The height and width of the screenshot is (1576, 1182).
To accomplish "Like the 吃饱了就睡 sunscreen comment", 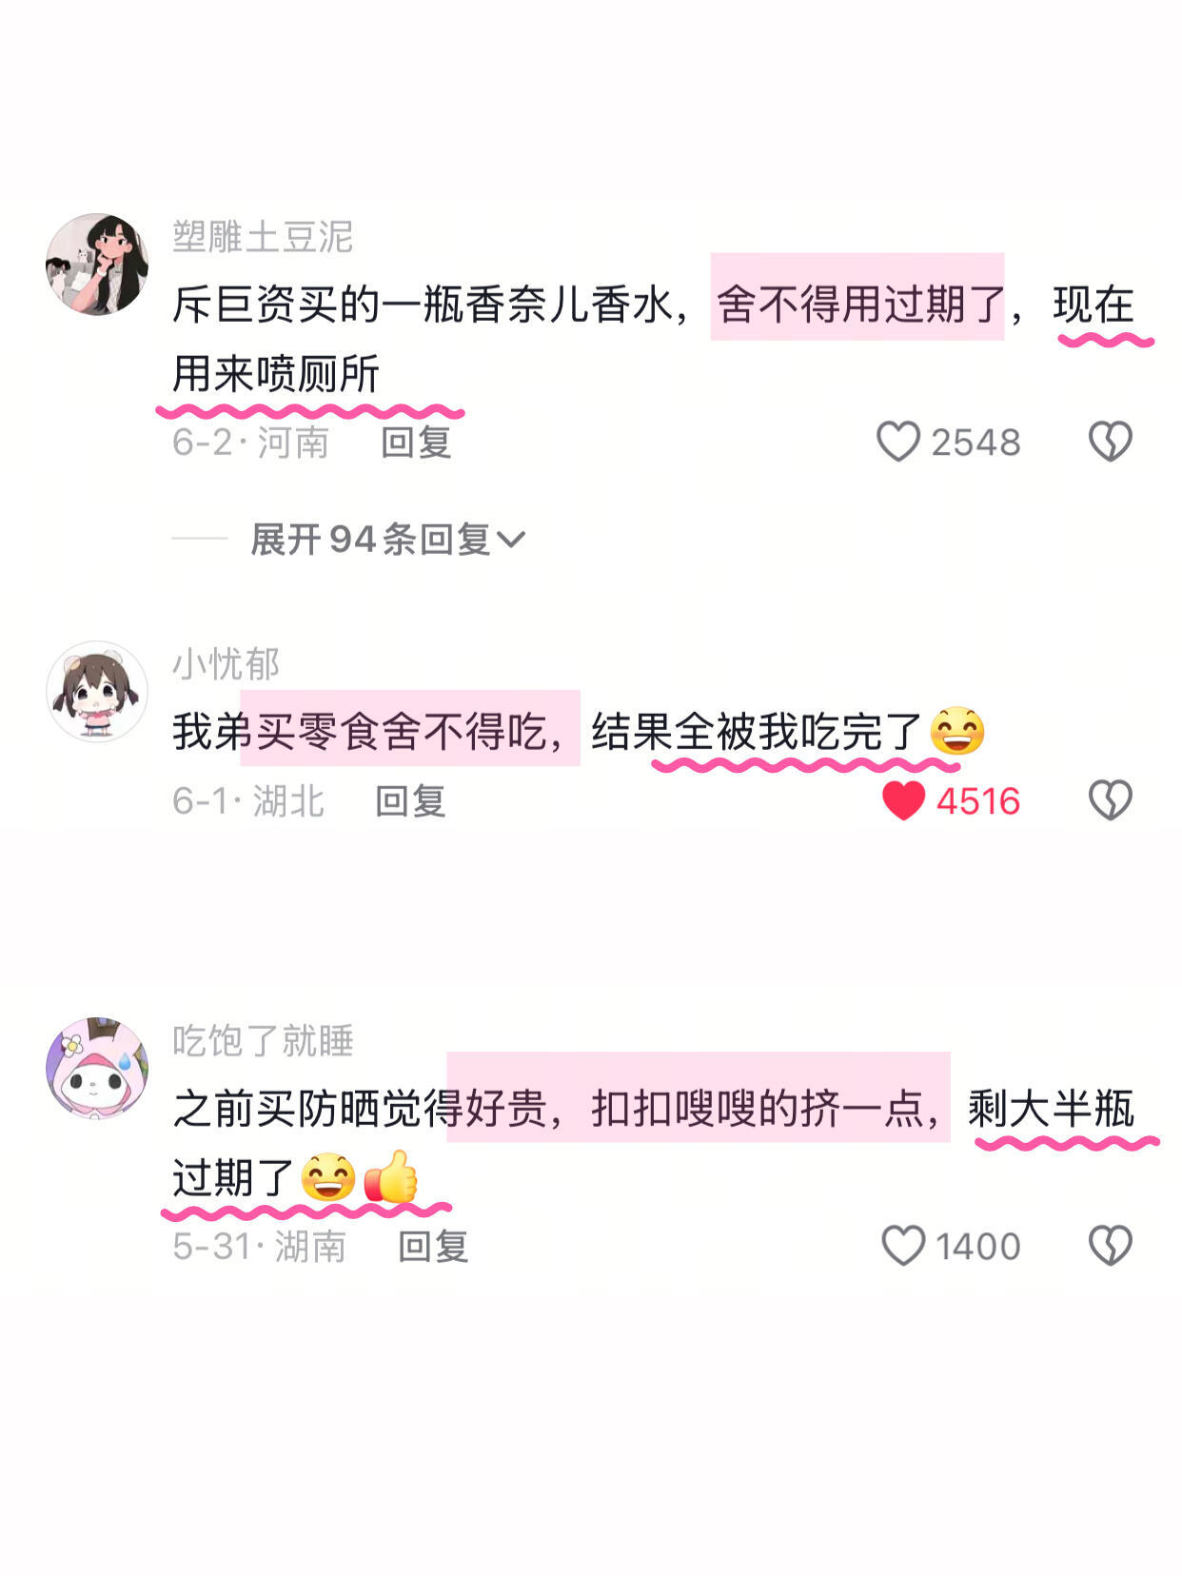I will click(x=903, y=1246).
